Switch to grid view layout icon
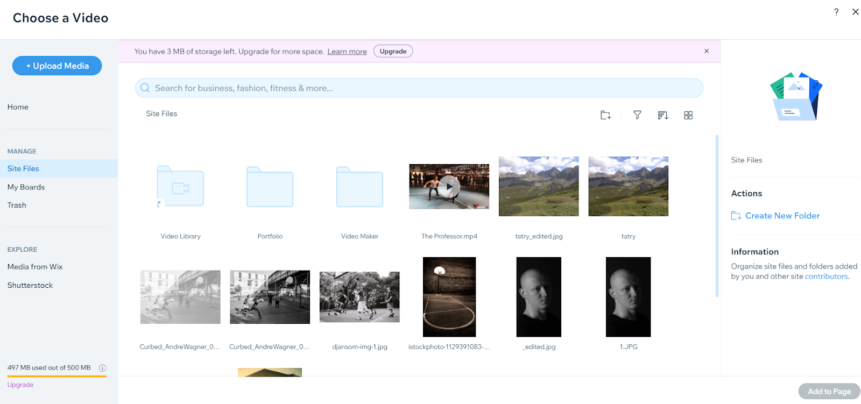861x404 pixels. pos(688,115)
